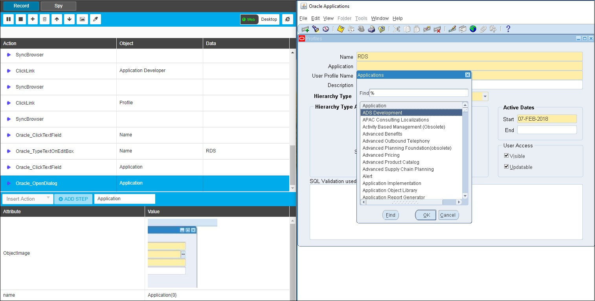Switch to the Spy tab
Viewport: 595px width, 301px height.
59,6
